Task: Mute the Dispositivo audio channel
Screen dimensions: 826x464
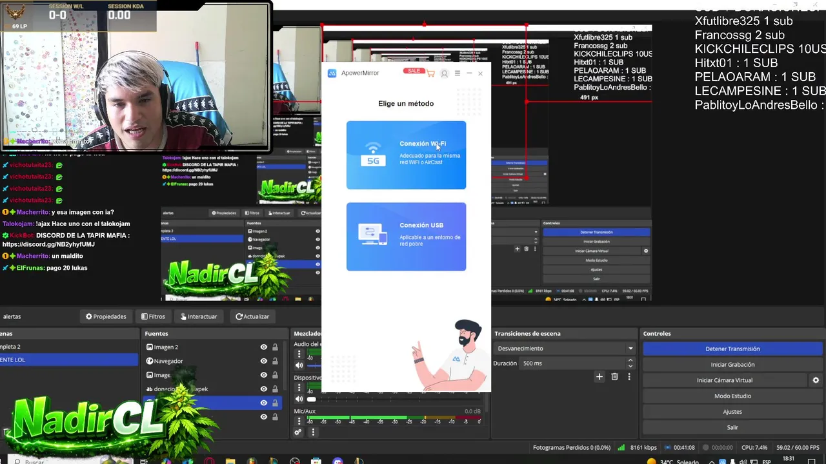Action: (299, 399)
